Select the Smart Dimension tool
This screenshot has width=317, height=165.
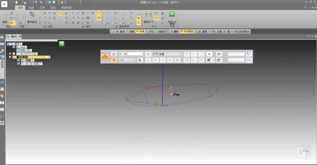(x=148, y=16)
